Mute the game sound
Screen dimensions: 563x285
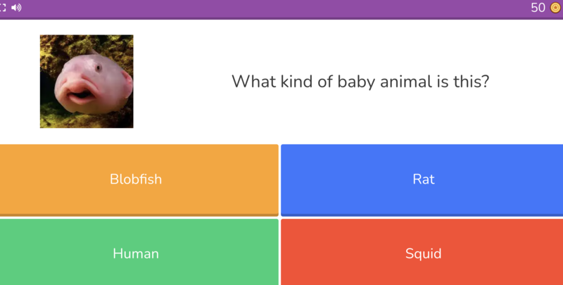[16, 8]
